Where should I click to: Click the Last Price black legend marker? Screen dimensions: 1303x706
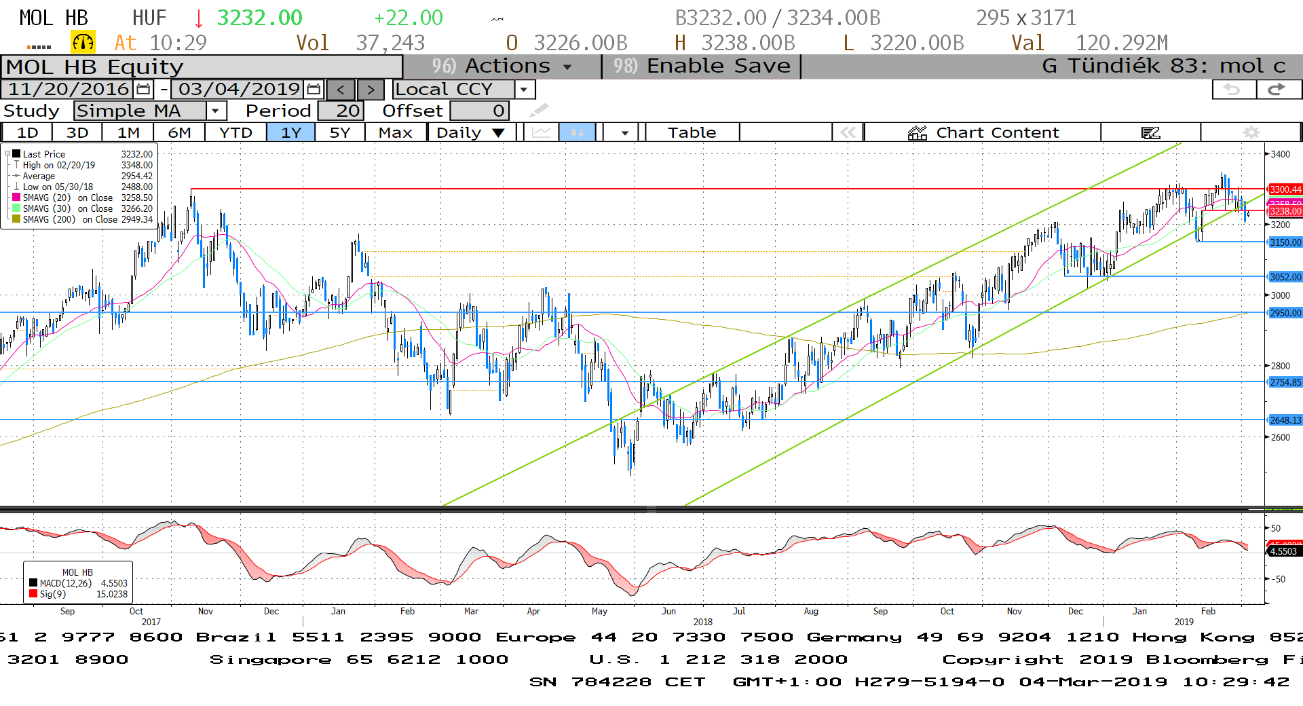point(16,154)
